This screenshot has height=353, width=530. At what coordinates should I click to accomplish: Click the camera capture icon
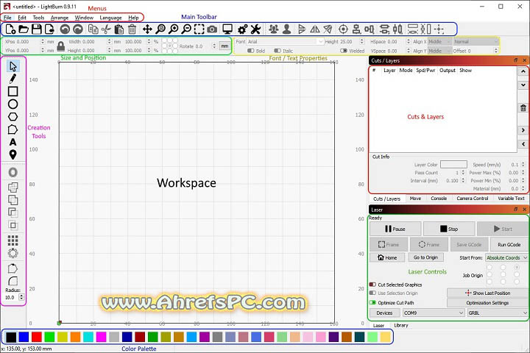coord(212,29)
